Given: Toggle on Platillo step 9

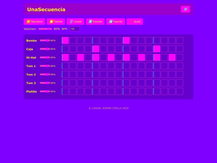Looking at the screenshot, I should (x=126, y=91).
